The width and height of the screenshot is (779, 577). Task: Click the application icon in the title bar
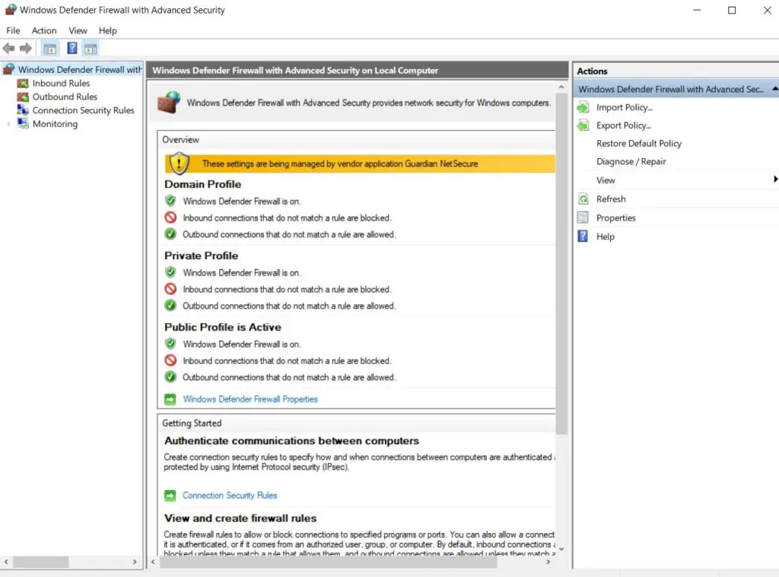coord(11,9)
